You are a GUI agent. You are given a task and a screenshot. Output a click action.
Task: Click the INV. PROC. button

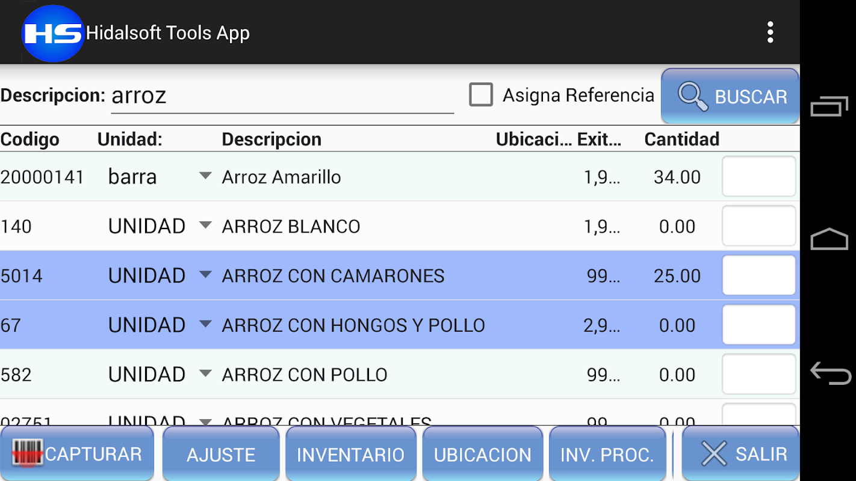[x=607, y=455]
